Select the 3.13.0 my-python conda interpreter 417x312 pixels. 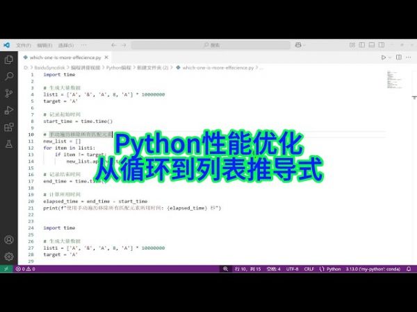pos(373,269)
